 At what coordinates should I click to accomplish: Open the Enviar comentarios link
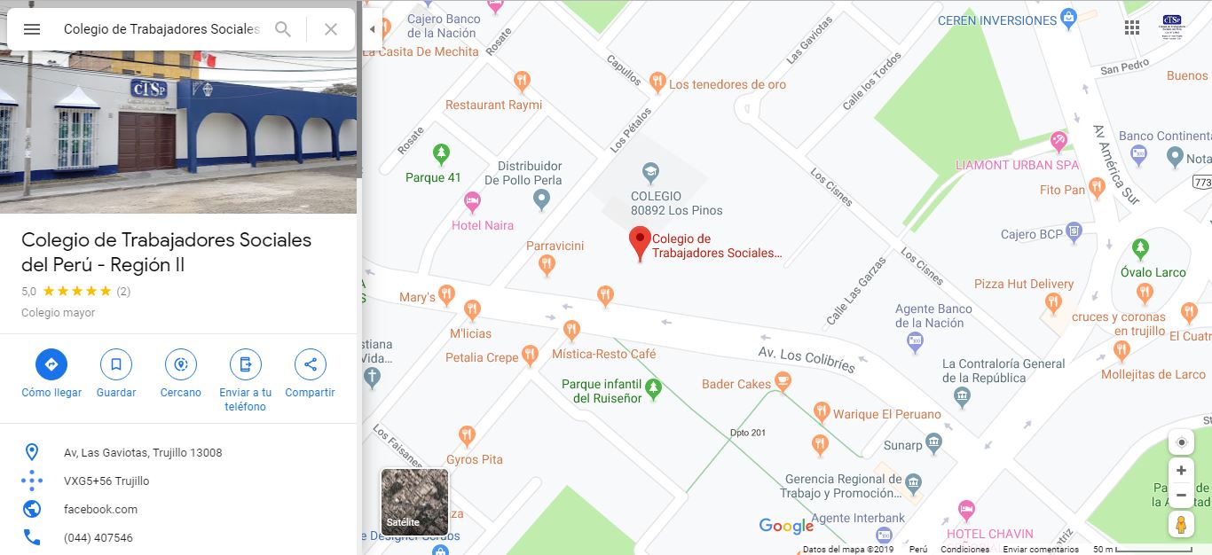pos(1041,550)
